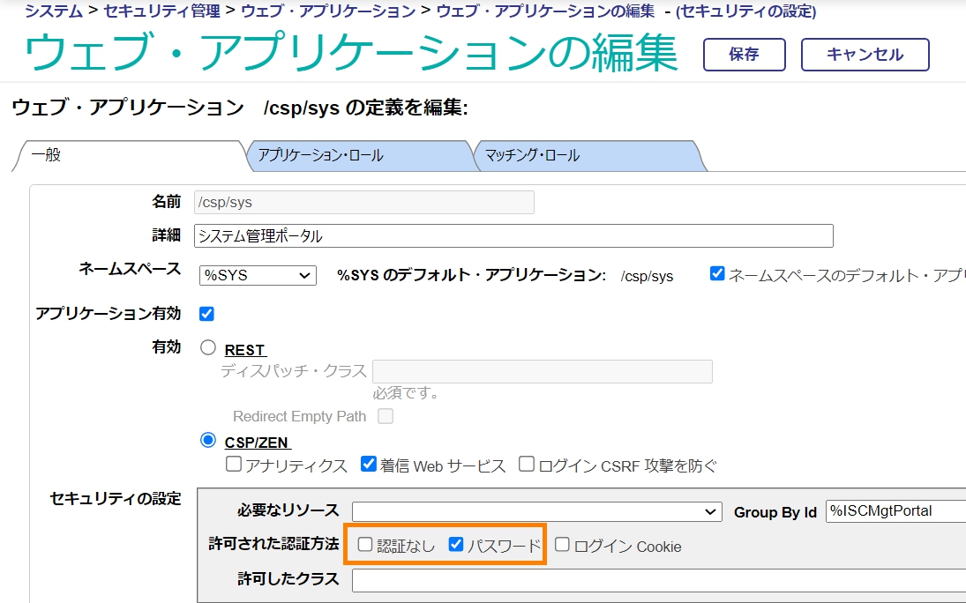Click the Group By Id input field
966x603 pixels.
894,511
